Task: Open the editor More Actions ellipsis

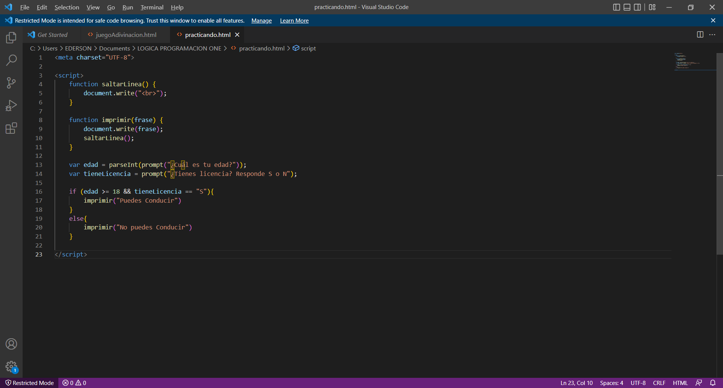Action: (x=712, y=35)
